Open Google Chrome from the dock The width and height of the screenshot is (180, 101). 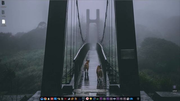(45, 99)
